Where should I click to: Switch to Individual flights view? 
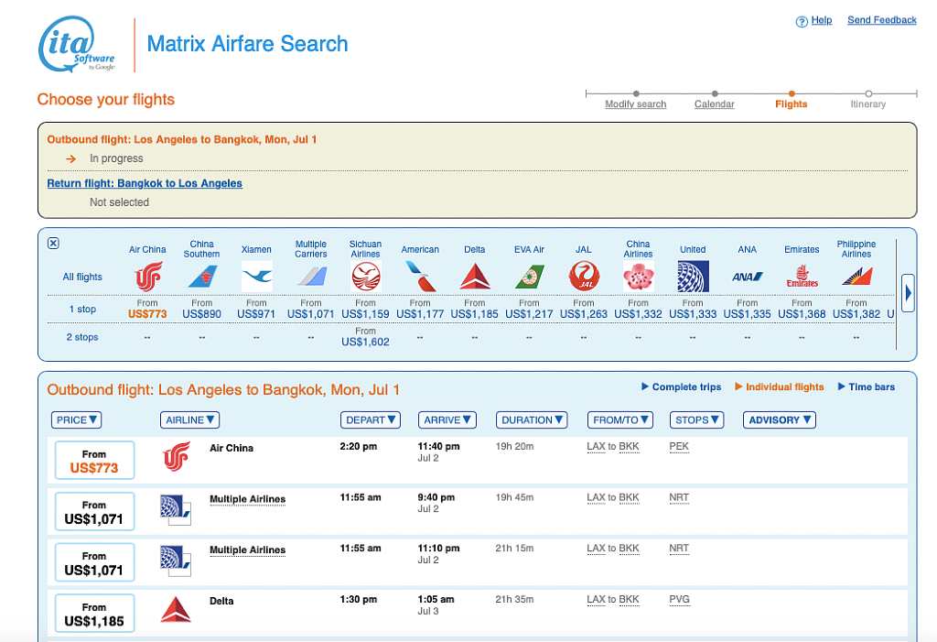point(780,387)
